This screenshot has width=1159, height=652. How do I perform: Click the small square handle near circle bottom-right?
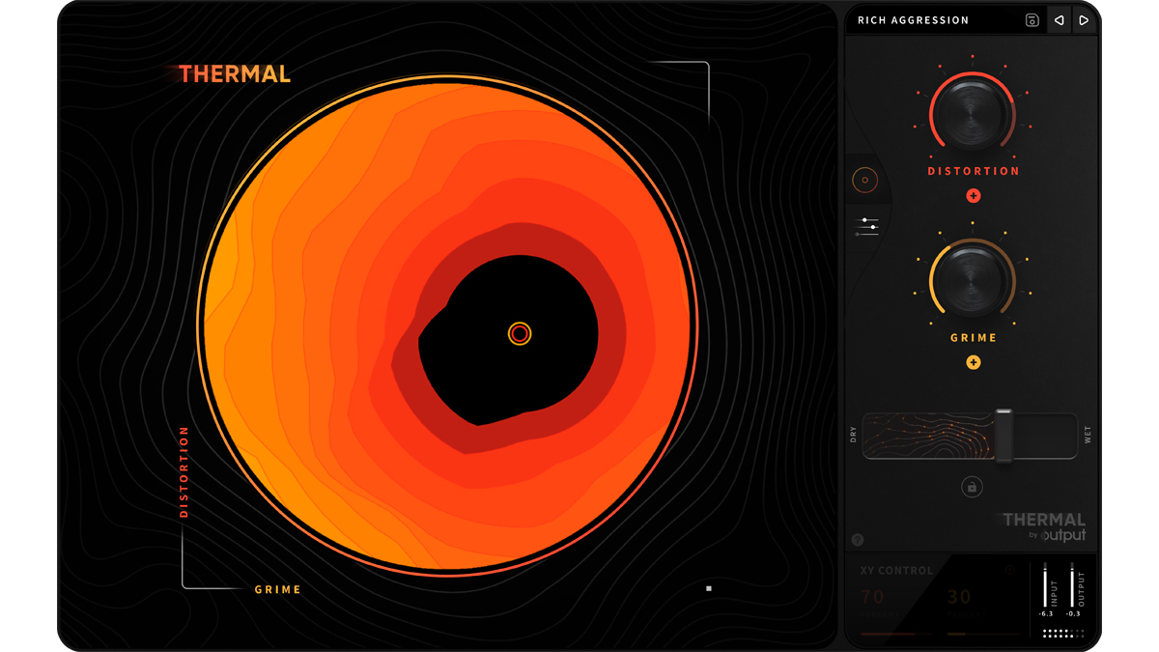709,588
